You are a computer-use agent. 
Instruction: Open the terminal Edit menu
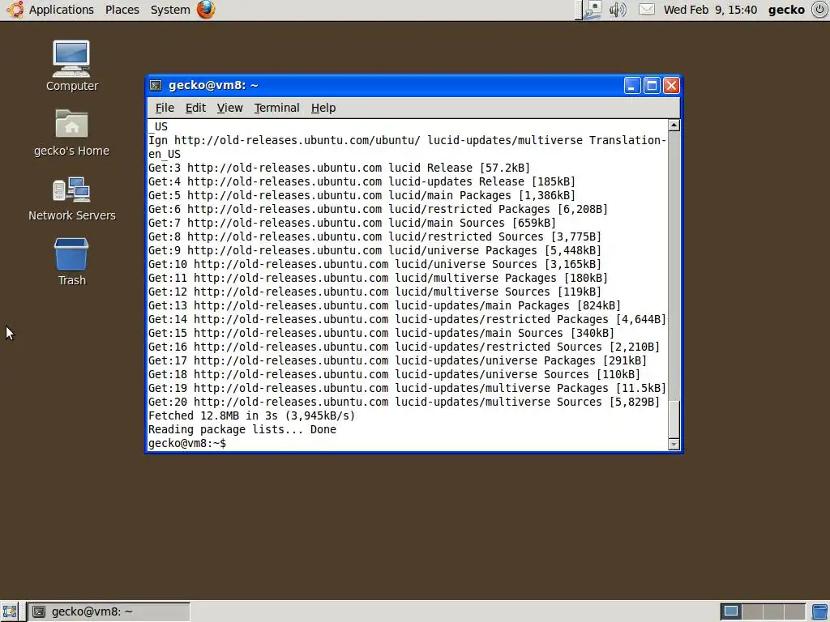click(x=195, y=108)
